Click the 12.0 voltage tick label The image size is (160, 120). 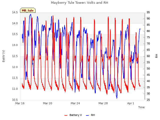(15, 67)
